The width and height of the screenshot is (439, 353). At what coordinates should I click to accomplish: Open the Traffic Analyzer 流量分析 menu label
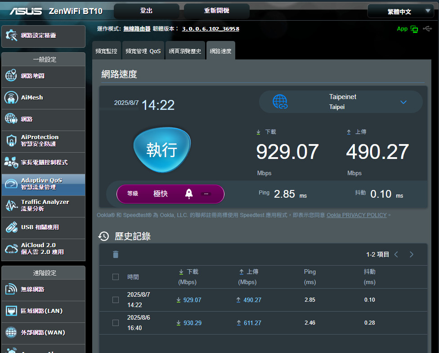point(45,205)
